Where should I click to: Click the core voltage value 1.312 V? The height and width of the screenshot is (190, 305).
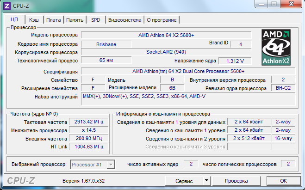pos(235,61)
